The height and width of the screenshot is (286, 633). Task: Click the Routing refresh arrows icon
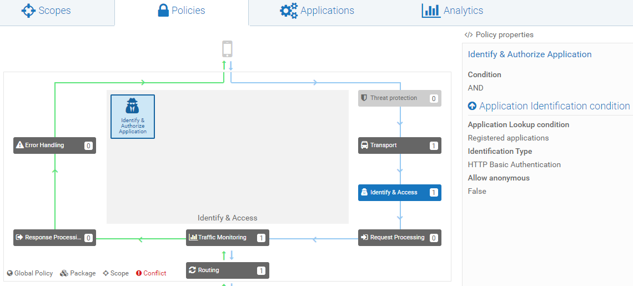coord(192,270)
